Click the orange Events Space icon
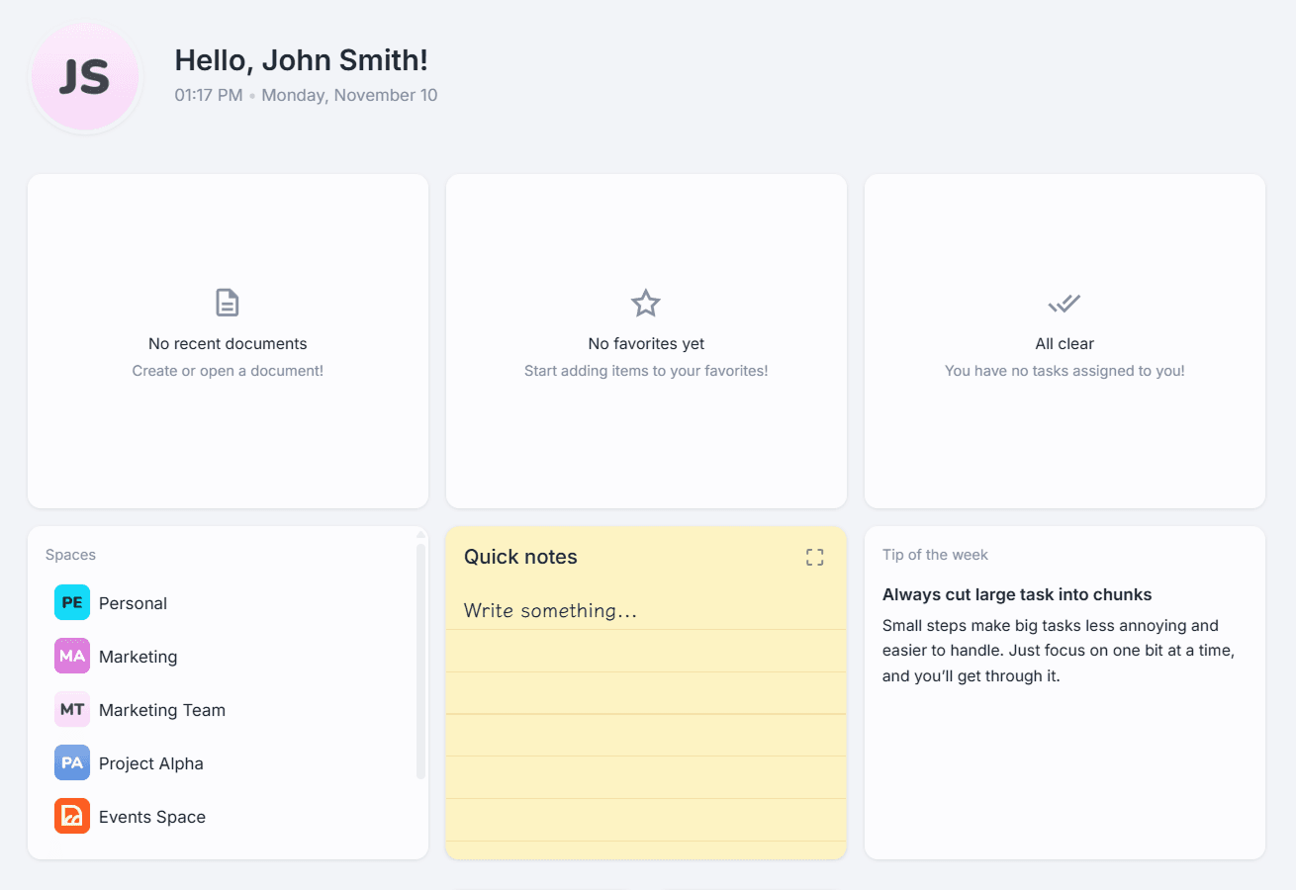The width and height of the screenshot is (1296, 890). click(x=72, y=817)
